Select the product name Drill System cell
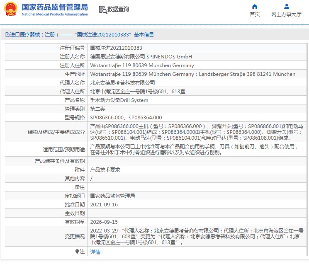309x264 pixels. click(119, 100)
